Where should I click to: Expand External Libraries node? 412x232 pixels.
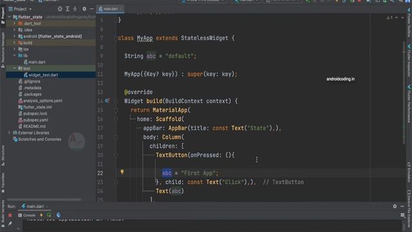[10, 133]
